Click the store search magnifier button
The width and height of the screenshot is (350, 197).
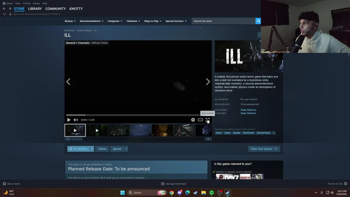coord(258,21)
